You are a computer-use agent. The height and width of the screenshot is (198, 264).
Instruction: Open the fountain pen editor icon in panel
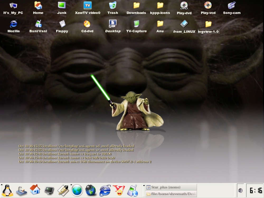[63, 190]
